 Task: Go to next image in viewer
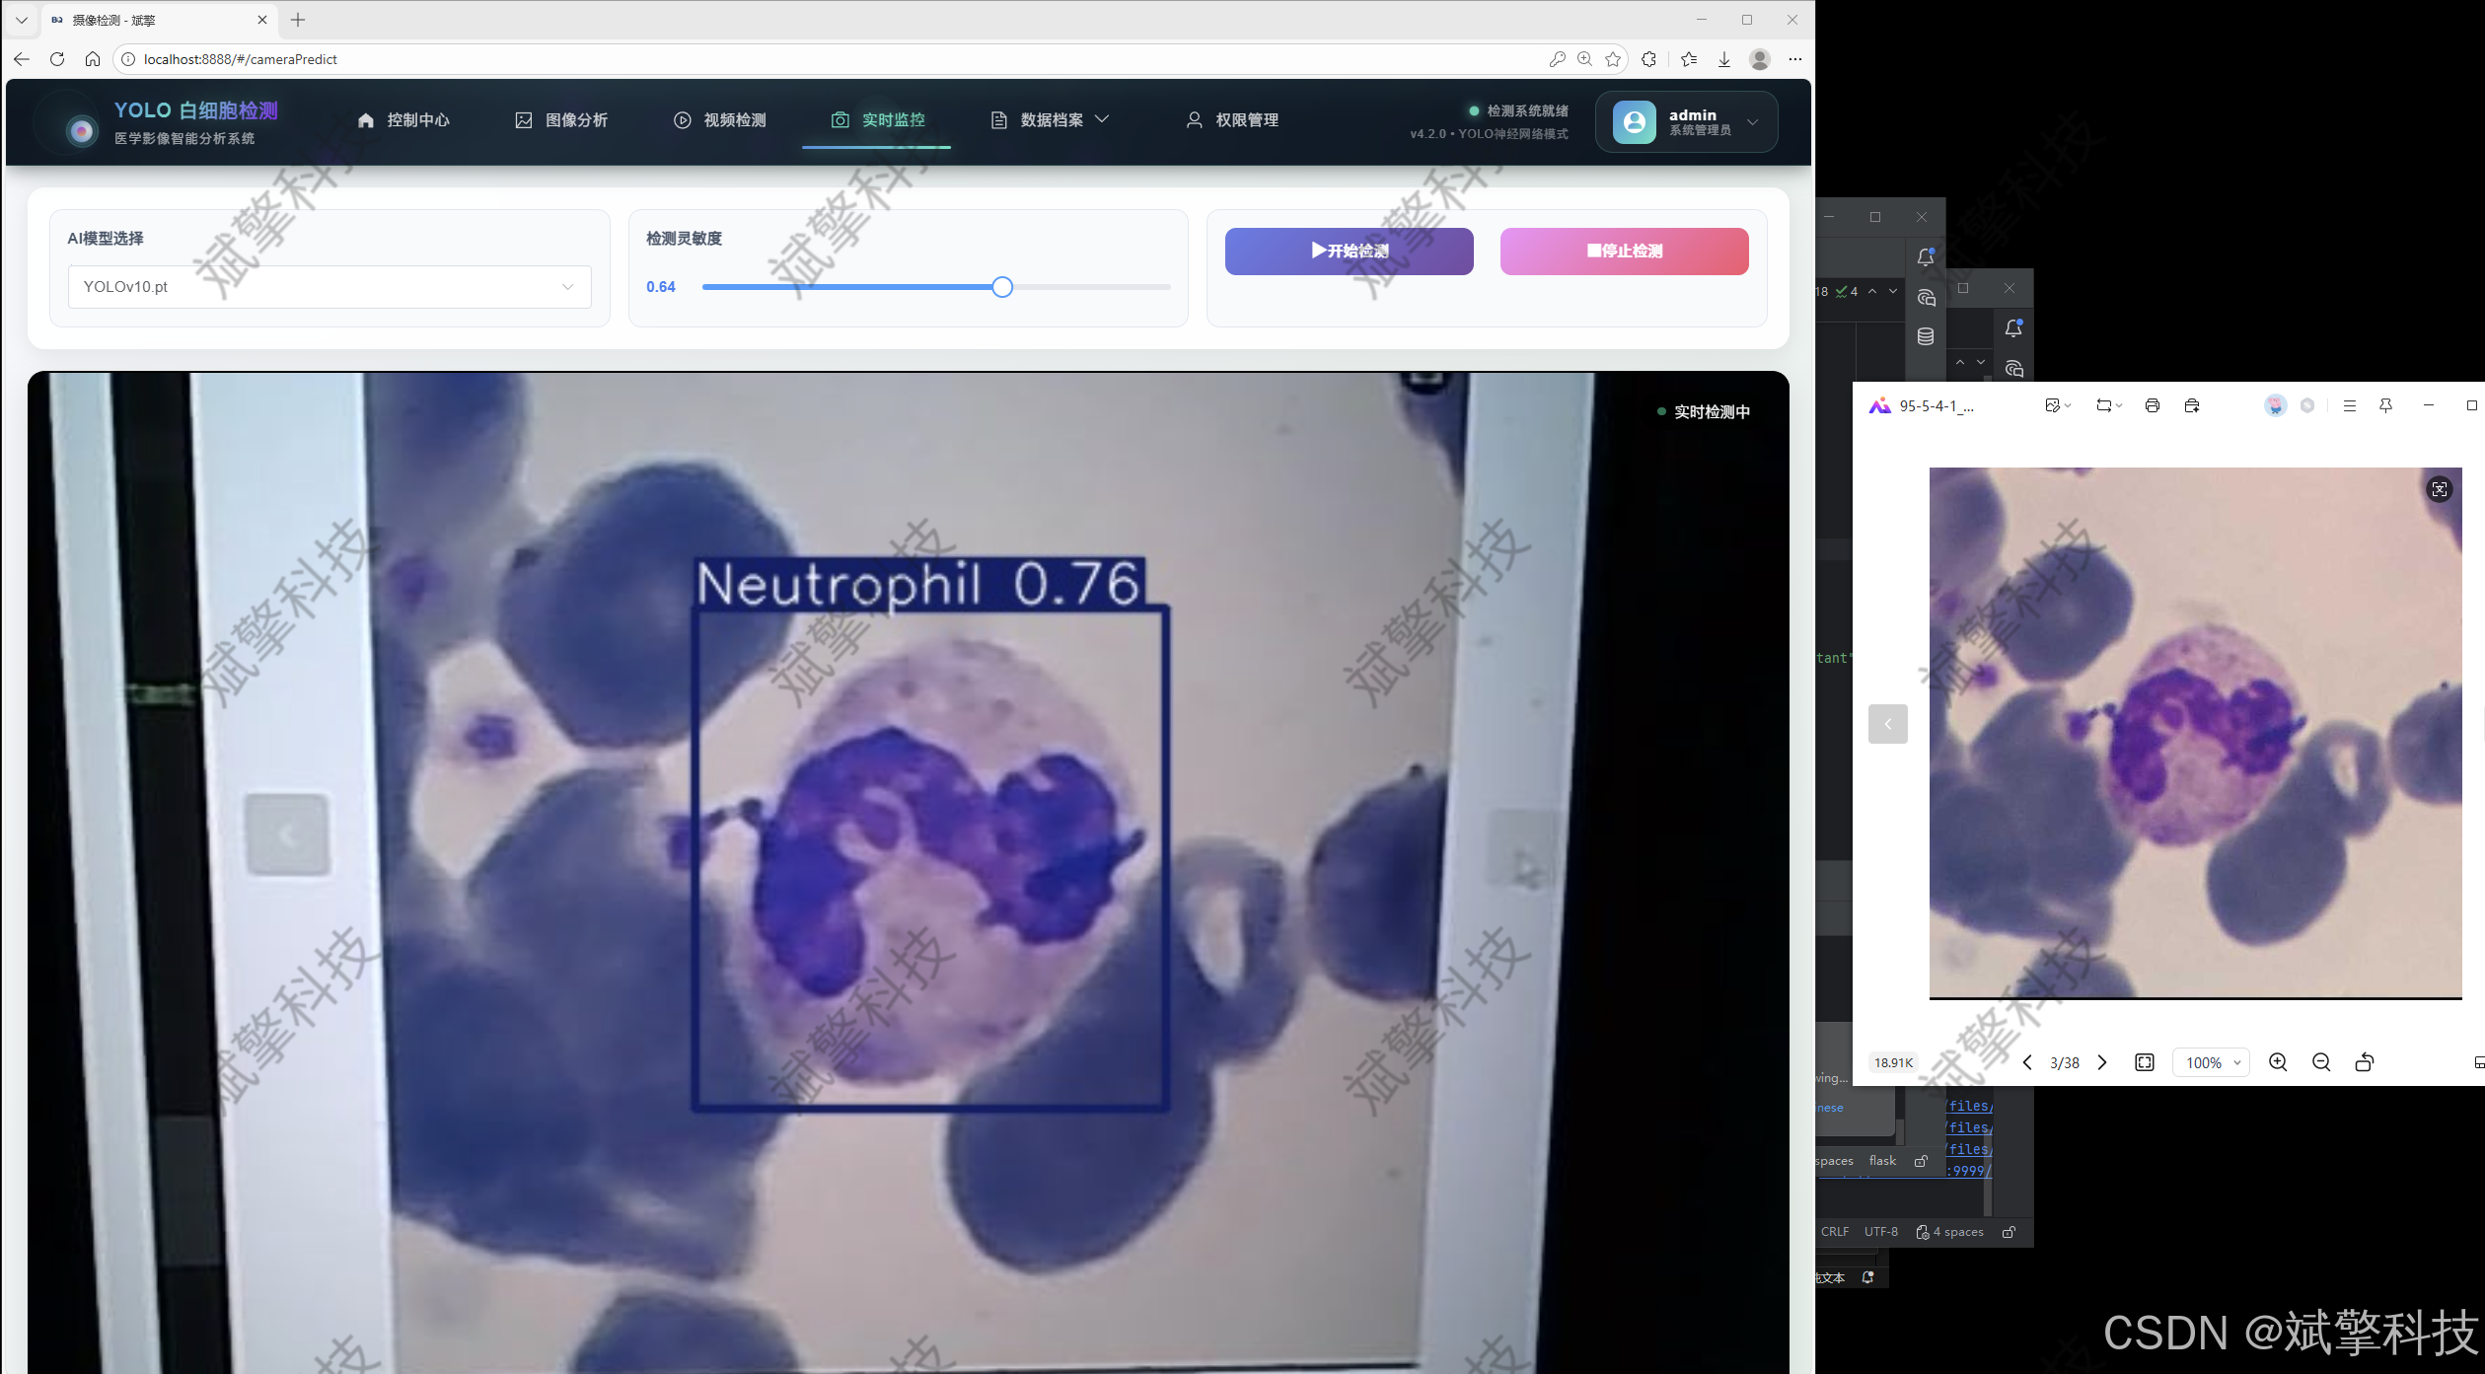[2102, 1062]
